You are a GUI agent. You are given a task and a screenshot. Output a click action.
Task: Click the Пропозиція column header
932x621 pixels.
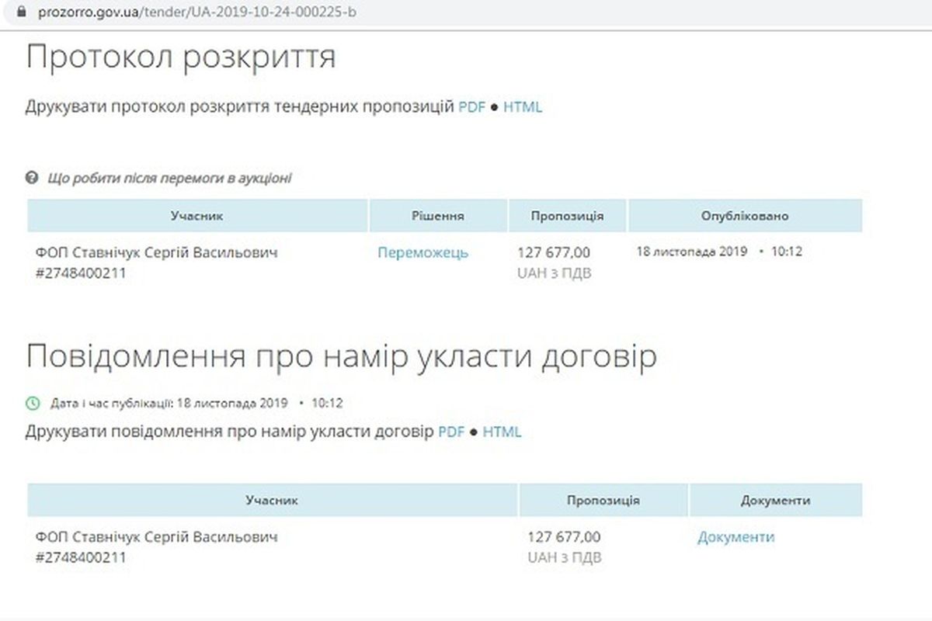tap(567, 216)
